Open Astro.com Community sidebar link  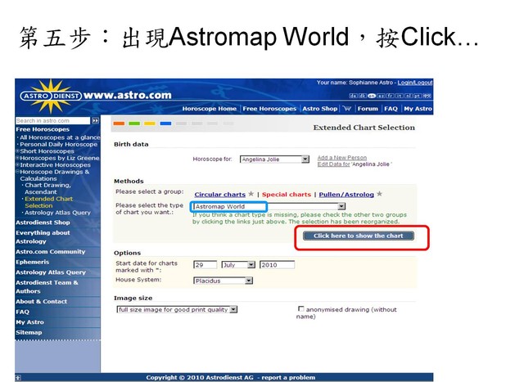(51, 251)
